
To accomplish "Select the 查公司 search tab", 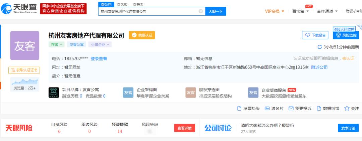I will click(106, 4).
